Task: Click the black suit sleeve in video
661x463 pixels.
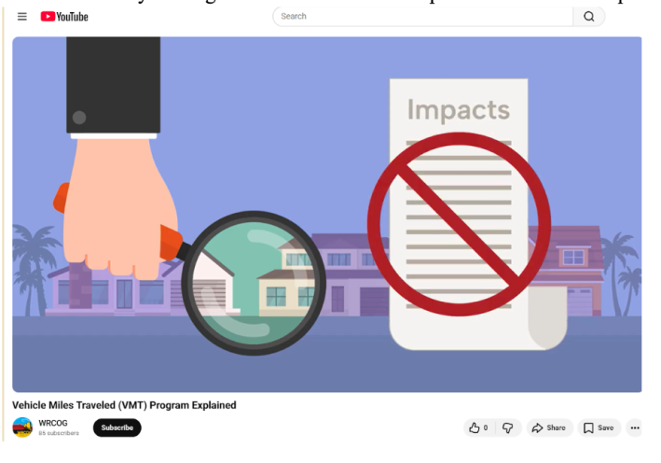Action: [x=113, y=84]
